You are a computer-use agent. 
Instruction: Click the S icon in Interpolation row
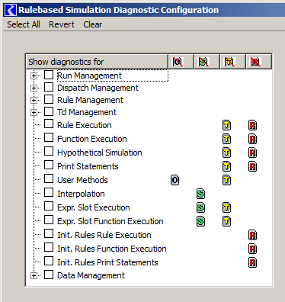coord(200,194)
